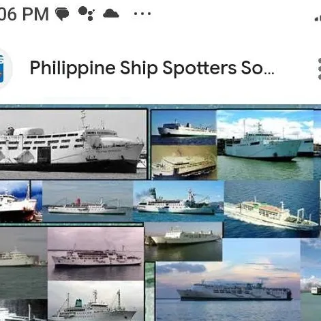
Task: Open the Philippine Ship Spotters group avatar
Action: coord(5,69)
